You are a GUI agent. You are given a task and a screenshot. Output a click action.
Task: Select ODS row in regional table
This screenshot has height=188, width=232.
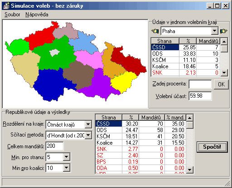point(185,54)
